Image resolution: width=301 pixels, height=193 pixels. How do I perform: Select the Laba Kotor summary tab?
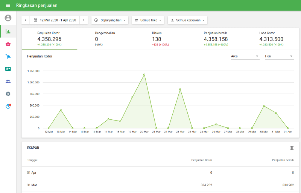[x=271, y=39]
